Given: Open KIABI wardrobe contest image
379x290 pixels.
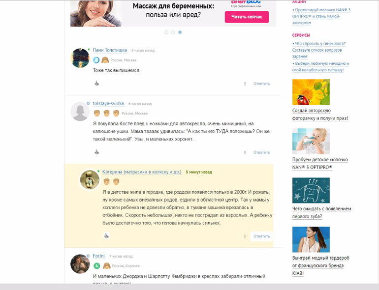Looking at the screenshot, I should [311, 239].
